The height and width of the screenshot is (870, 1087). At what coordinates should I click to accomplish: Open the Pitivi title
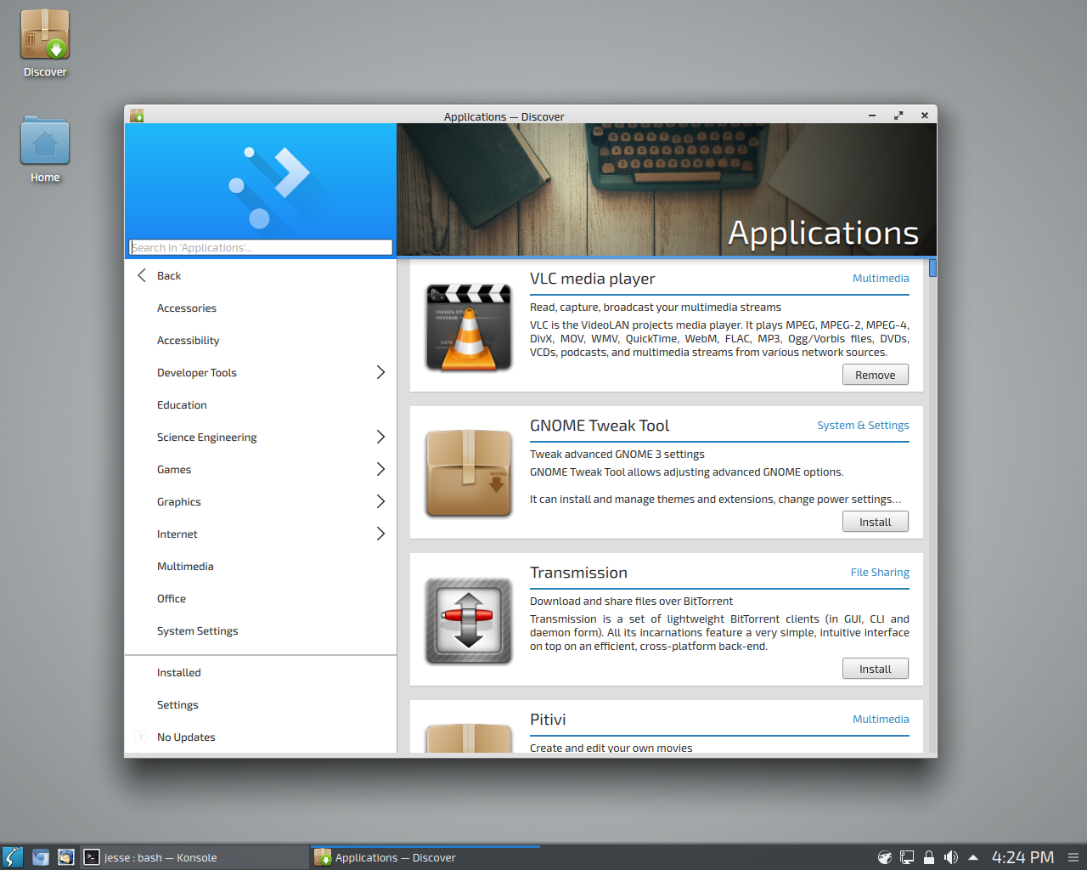(x=548, y=720)
